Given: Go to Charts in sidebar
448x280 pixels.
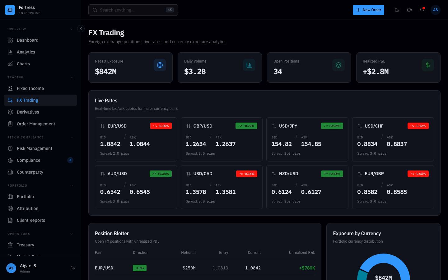Looking at the screenshot, I should [x=40, y=64].
